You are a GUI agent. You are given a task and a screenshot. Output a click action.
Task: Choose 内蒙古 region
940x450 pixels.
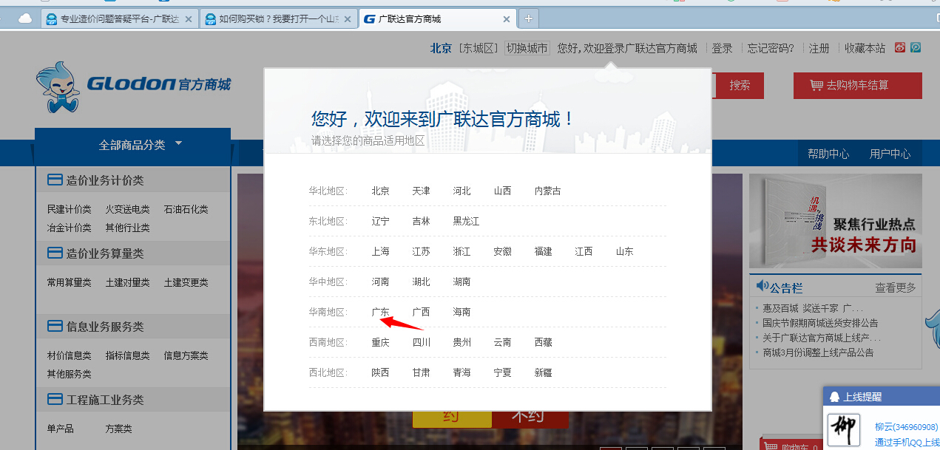click(x=547, y=191)
